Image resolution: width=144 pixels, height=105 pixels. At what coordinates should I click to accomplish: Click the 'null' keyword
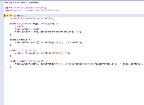coord(37,29)
